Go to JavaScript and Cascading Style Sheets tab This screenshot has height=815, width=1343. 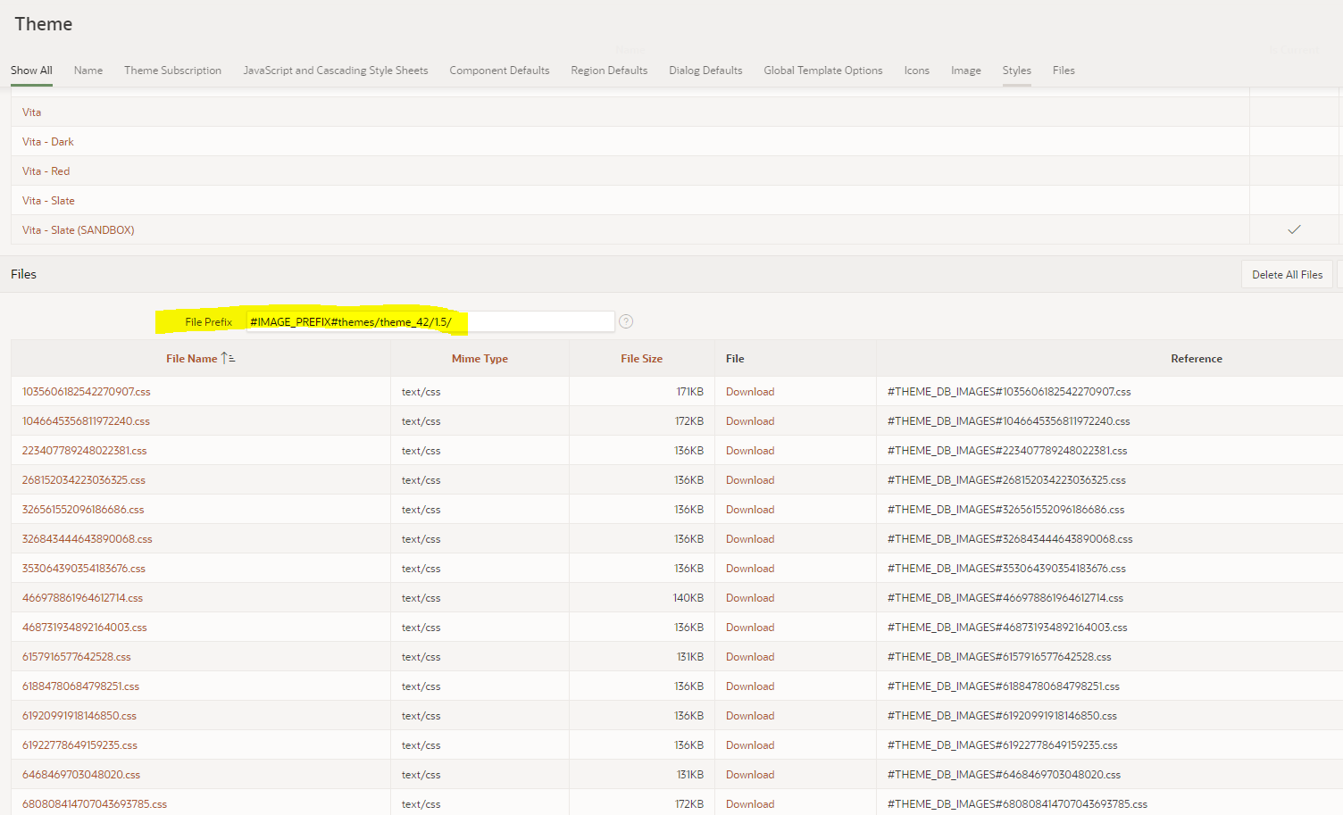tap(335, 71)
